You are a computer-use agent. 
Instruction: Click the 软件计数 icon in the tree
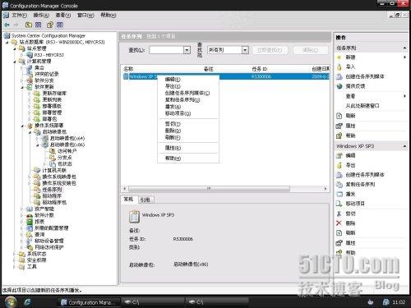(30, 215)
